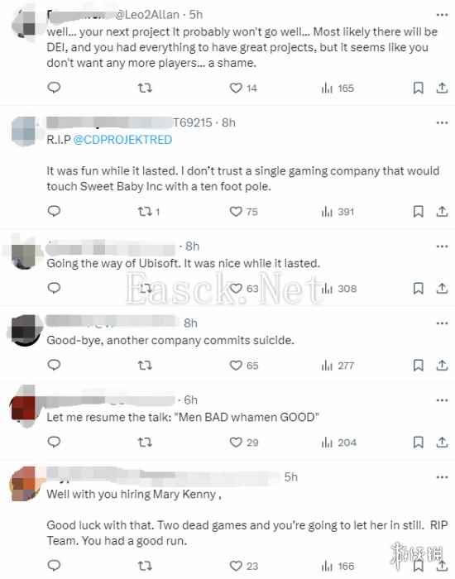Open the avatar of the Mary Kenny tweet author
The width and height of the screenshot is (455, 579).
point(26,484)
